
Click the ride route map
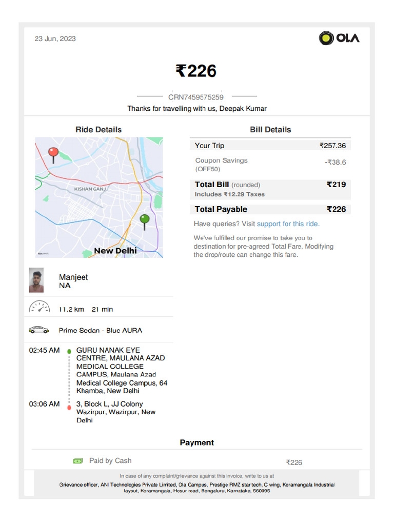(99, 197)
